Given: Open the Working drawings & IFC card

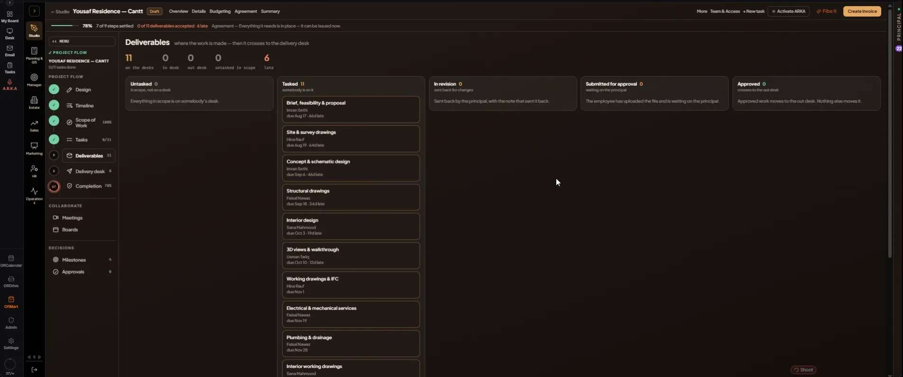Looking at the screenshot, I should click(351, 285).
